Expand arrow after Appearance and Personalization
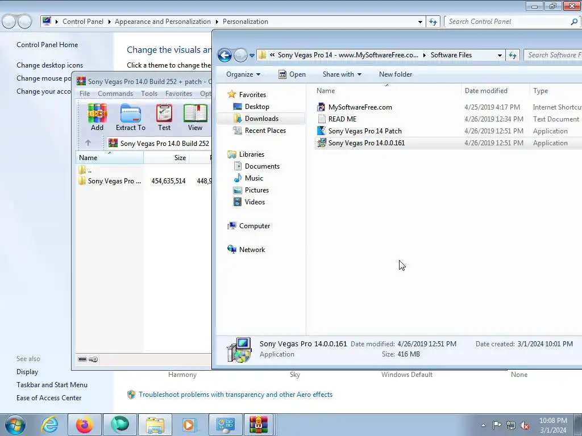This screenshot has width=582, height=436. (217, 22)
